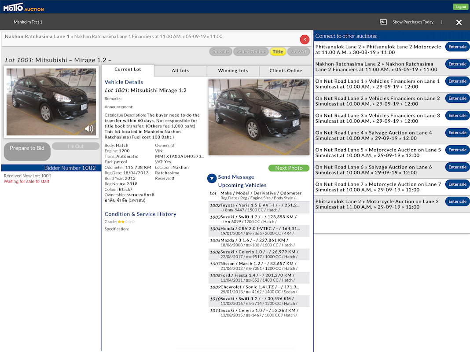Expand the Send Message arrow
Viewport: 470px width, 352px height.
(212, 178)
